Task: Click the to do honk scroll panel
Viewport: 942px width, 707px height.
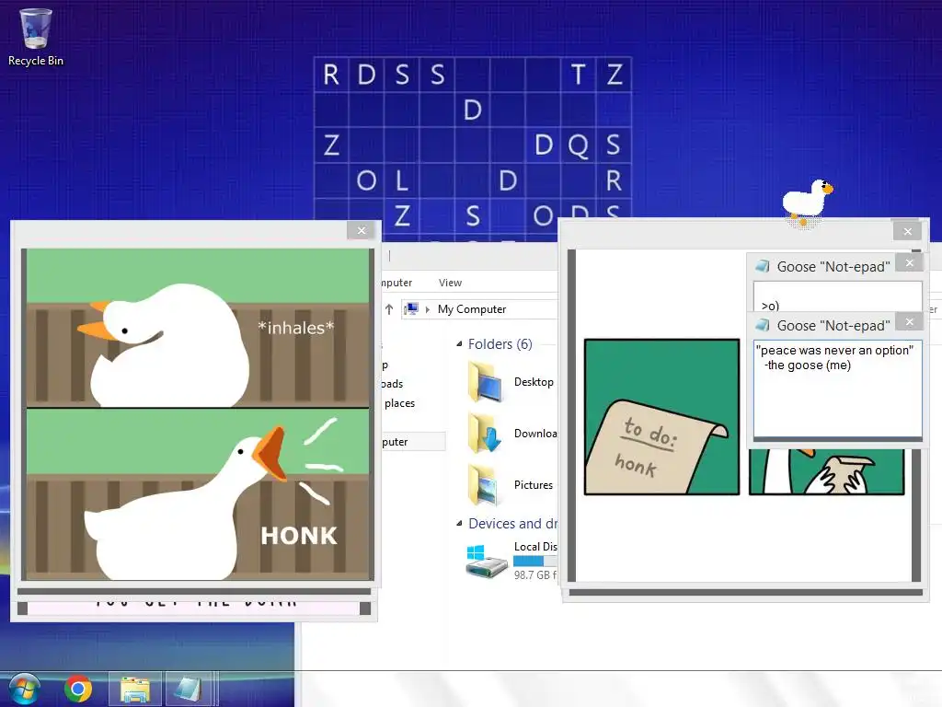Action: (x=661, y=417)
